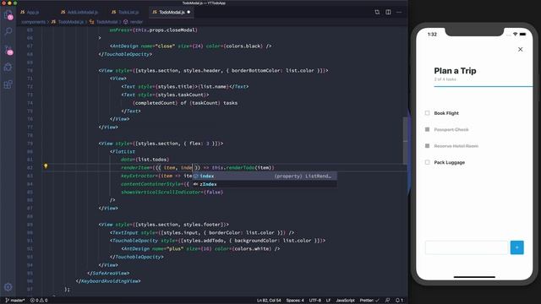This screenshot has height=304, width=541.
Task: Click the renderItem attribute on line 82
Action: point(135,168)
